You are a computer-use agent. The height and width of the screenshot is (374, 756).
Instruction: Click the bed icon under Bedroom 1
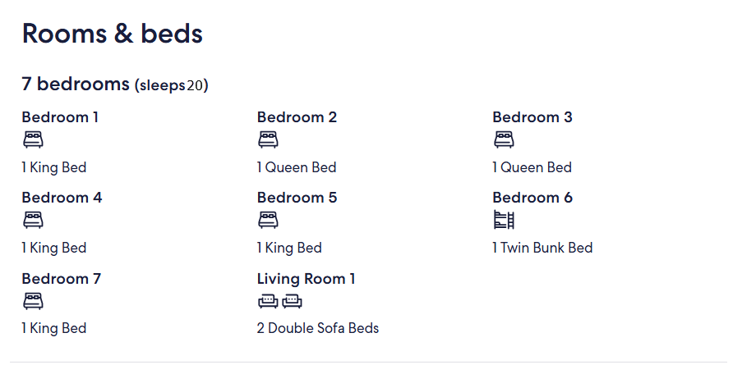pos(33,140)
